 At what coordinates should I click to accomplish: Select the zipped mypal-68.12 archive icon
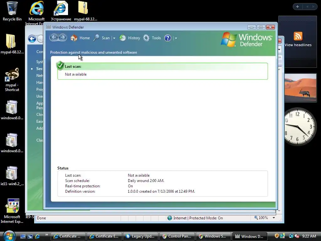click(85, 11)
